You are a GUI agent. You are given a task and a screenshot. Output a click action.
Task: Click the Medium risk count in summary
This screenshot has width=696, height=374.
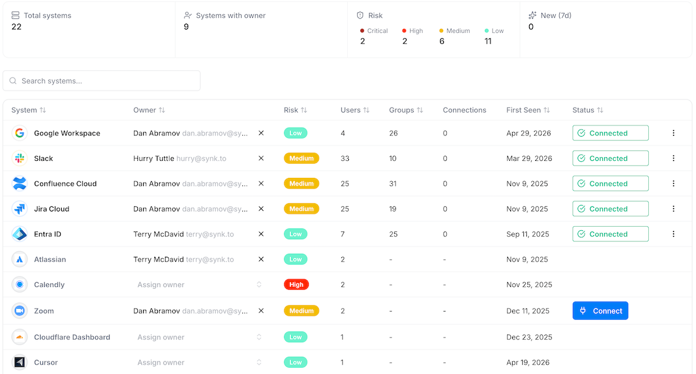pyautogui.click(x=441, y=41)
